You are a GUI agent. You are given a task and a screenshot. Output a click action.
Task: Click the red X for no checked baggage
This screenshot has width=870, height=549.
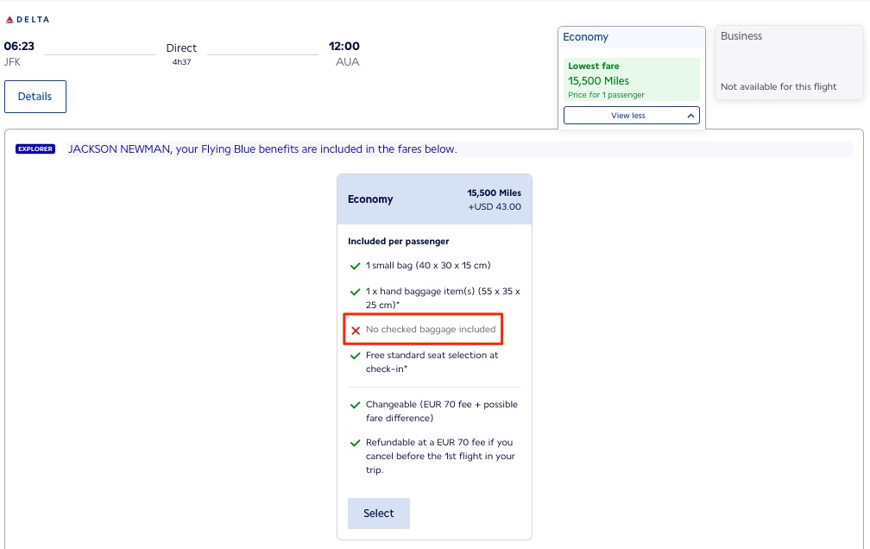point(356,330)
